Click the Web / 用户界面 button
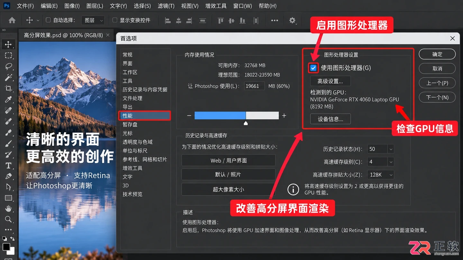The width and height of the screenshot is (463, 260). point(229,160)
